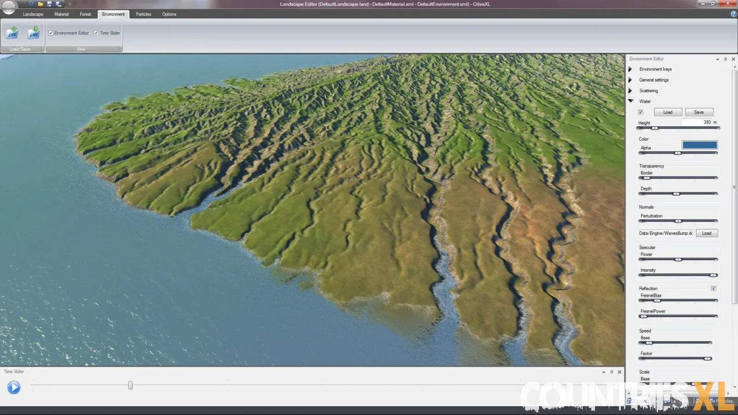Click the open folder quick-access icon

coord(41,4)
